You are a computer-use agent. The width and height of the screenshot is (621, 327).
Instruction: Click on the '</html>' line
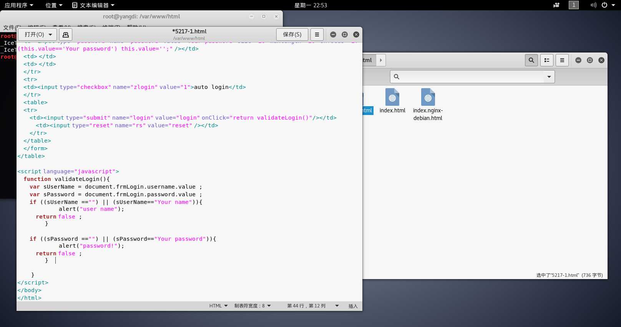tap(29, 298)
